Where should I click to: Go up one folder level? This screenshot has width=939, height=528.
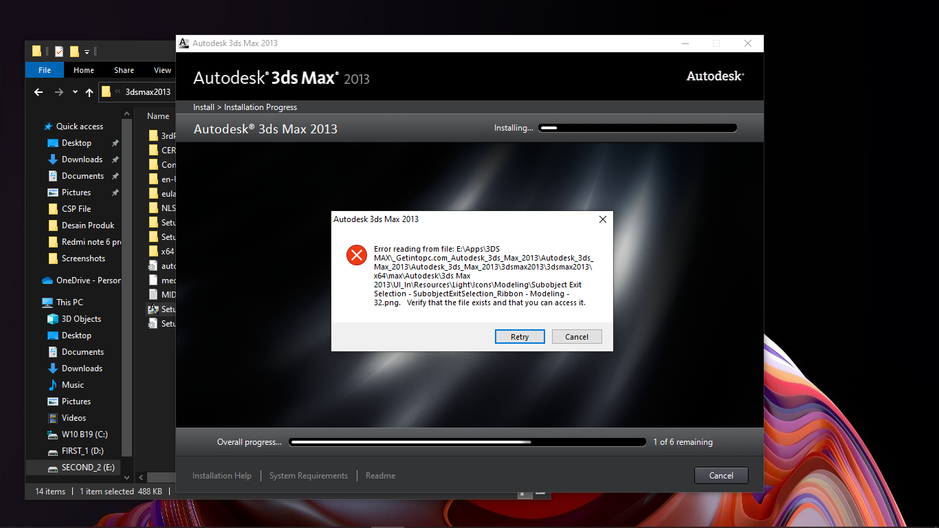point(89,92)
